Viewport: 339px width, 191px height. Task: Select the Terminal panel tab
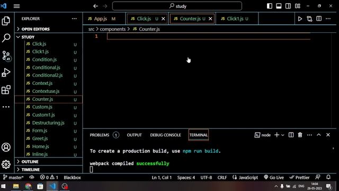(199, 135)
